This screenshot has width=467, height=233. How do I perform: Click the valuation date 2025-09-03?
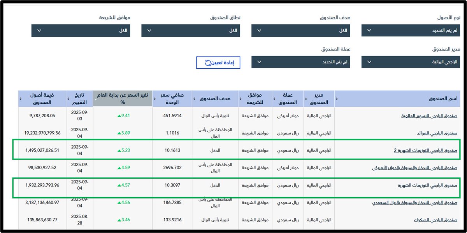click(80, 115)
